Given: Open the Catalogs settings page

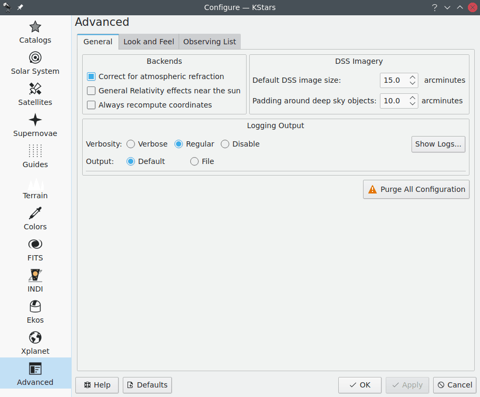Looking at the screenshot, I should pos(35,32).
